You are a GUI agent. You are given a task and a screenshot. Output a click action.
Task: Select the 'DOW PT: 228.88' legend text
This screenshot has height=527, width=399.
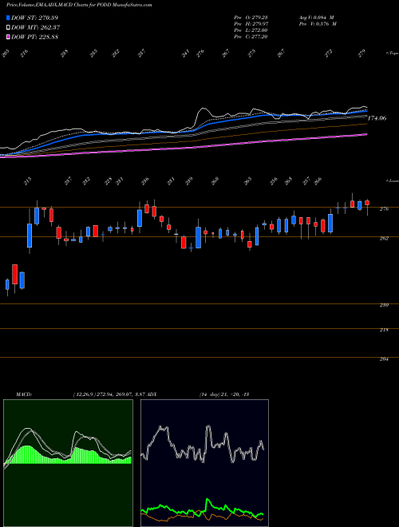pos(34,37)
